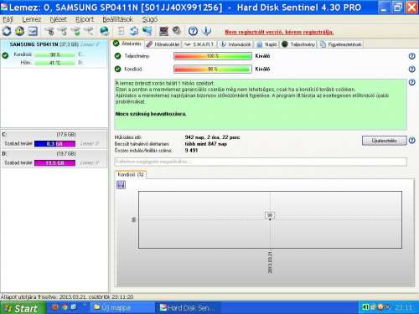
Task: Switch to the Napló tab
Action: click(x=266, y=44)
